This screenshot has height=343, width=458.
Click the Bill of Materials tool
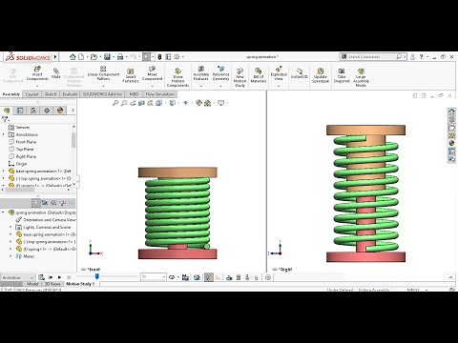(x=259, y=75)
